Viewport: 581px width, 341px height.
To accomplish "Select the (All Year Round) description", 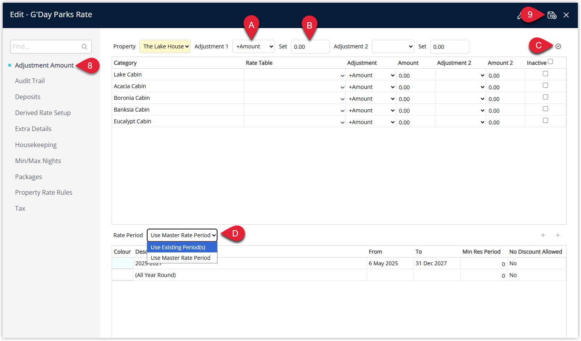I will 155,275.
